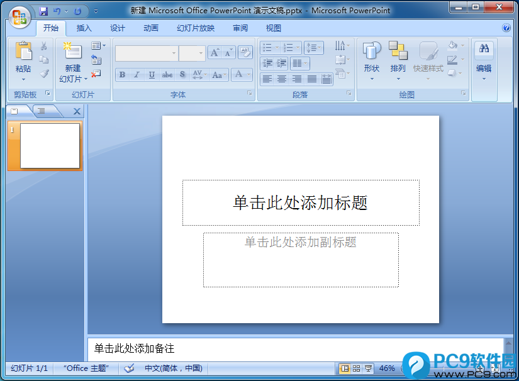Viewport: 519px width, 381px height.
Task: Convert text to SmartArt
Action: (342, 74)
